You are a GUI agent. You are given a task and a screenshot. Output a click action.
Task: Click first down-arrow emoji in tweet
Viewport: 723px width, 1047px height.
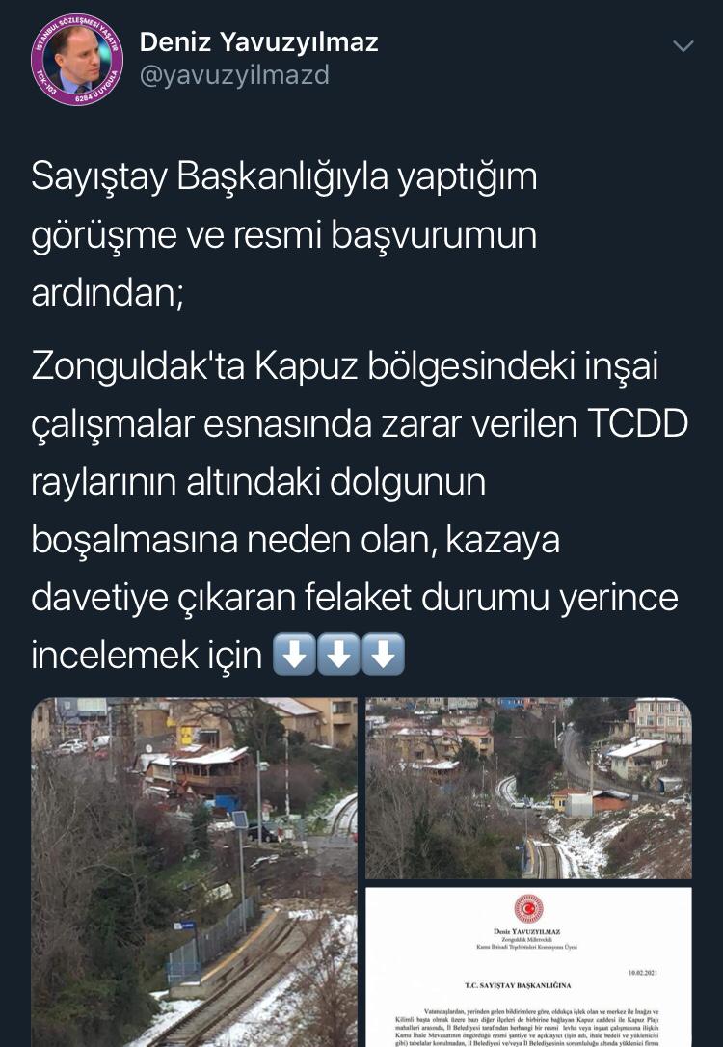[294, 655]
